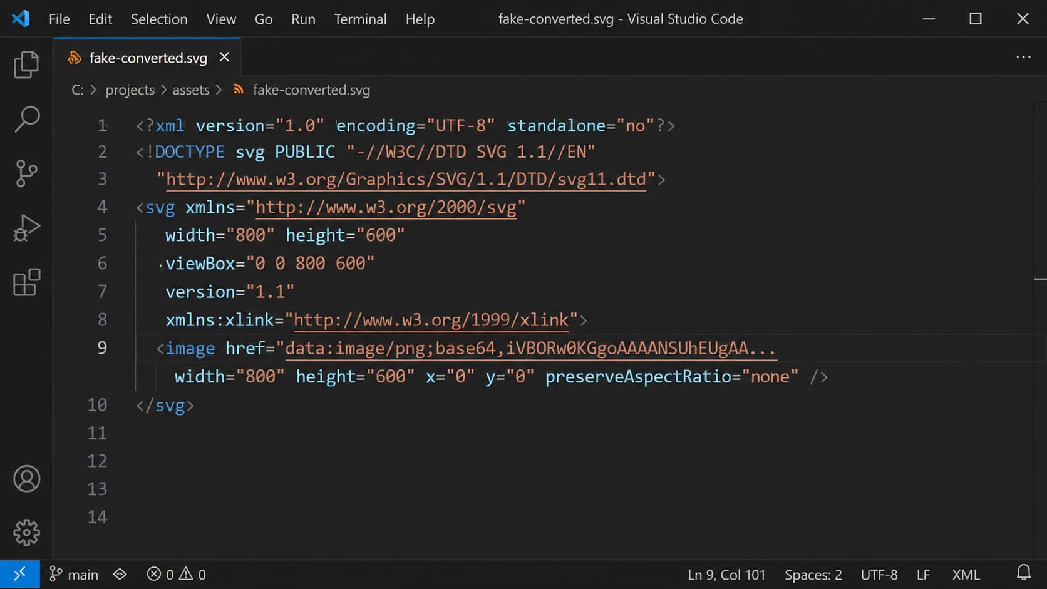Click the VS Code logo icon
The height and width of the screenshot is (589, 1047).
coord(21,19)
